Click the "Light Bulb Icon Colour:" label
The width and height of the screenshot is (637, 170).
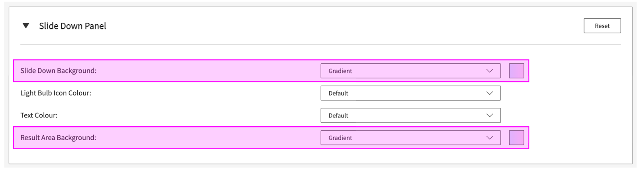coord(56,93)
